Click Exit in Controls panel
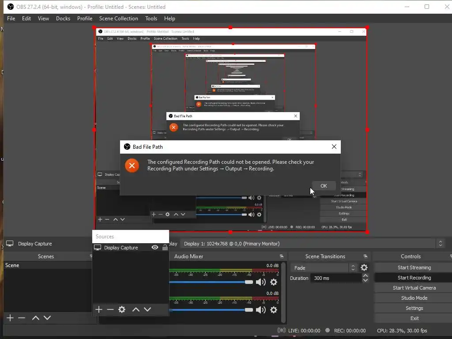The image size is (452, 339). point(414,318)
